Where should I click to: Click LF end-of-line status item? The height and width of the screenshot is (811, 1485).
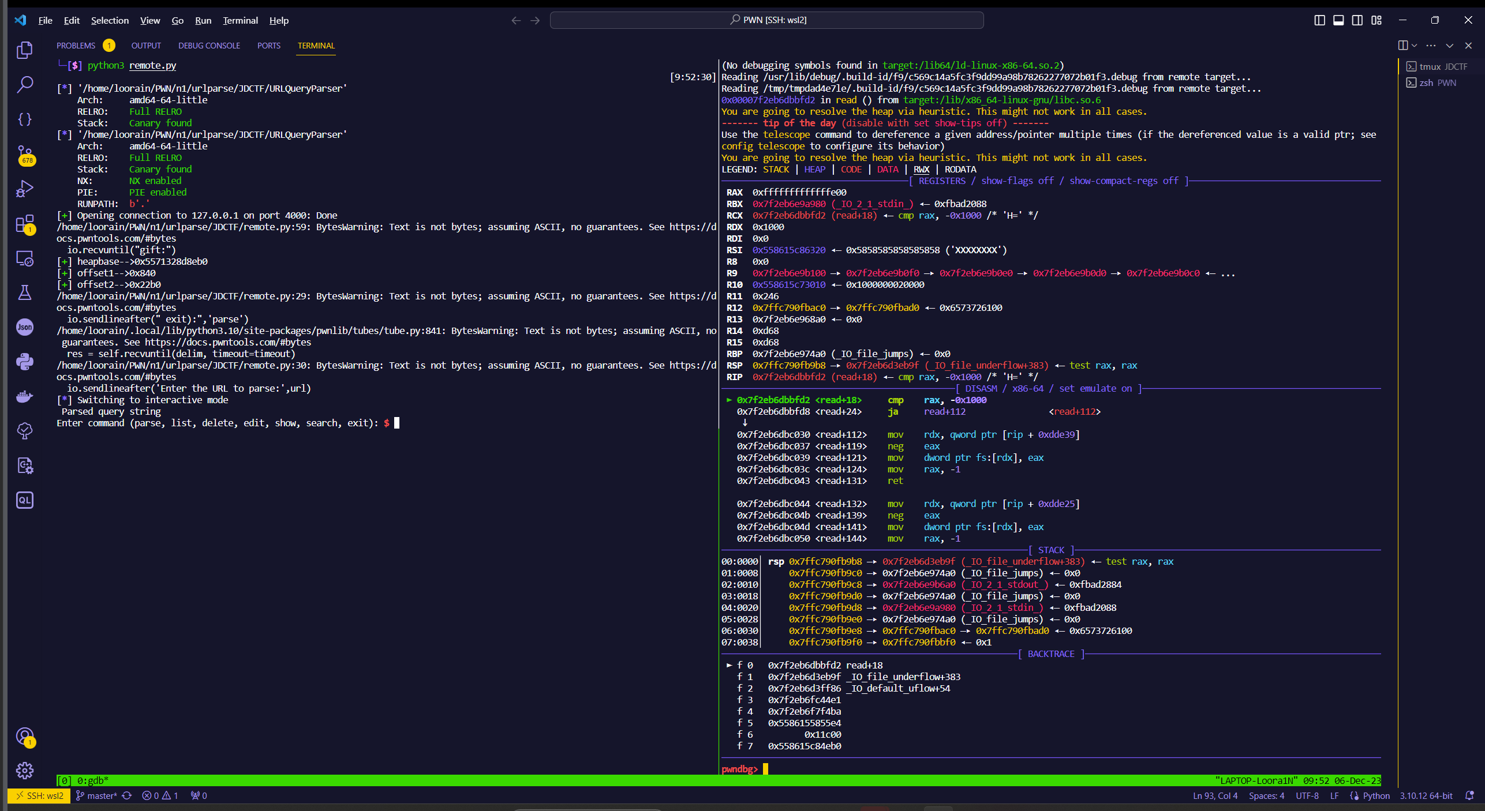pyautogui.click(x=1334, y=795)
